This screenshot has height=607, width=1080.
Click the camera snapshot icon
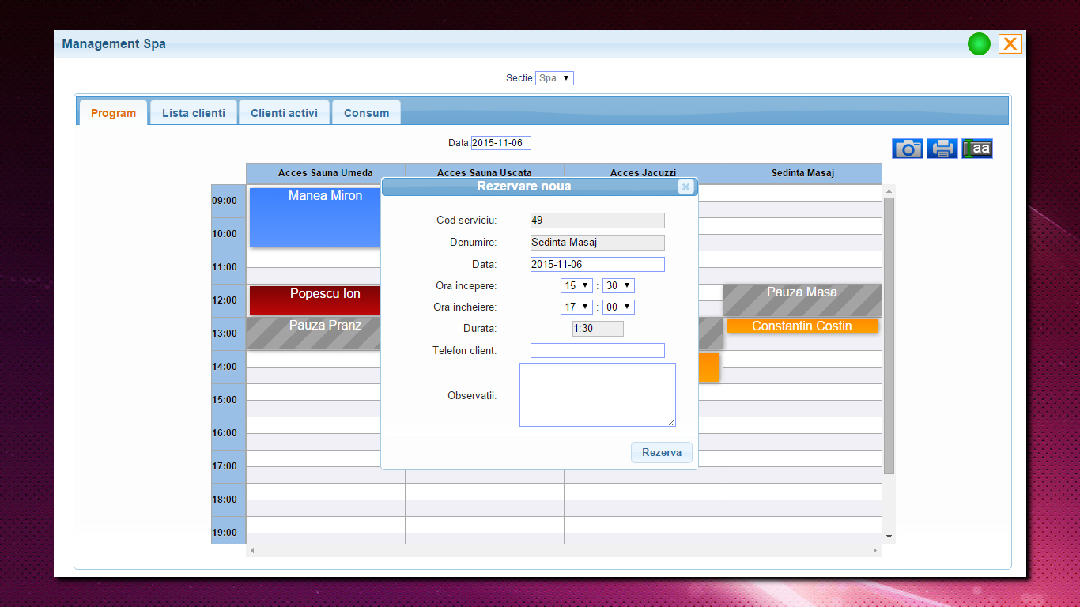tap(907, 149)
